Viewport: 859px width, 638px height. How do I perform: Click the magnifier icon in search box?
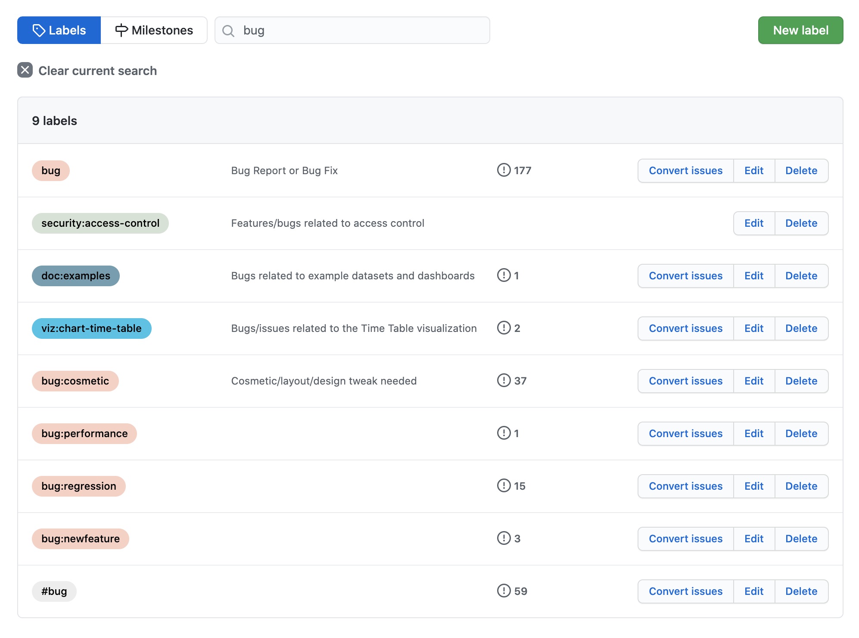[228, 31]
